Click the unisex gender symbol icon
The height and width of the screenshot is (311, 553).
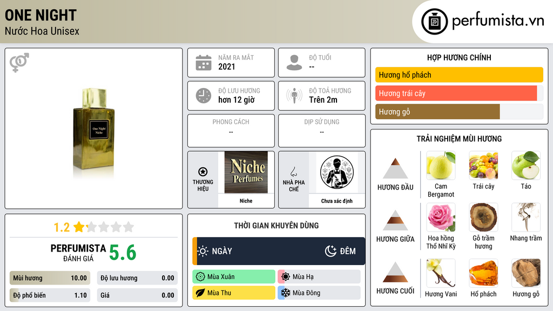pos(19,63)
